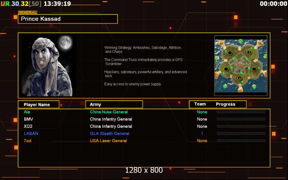Screen dimensions: 288x180
Task: Click the Hijackers, saboteurs description line
Action: pyautogui.click(x=146, y=74)
